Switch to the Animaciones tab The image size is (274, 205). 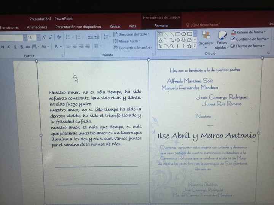[37, 27]
